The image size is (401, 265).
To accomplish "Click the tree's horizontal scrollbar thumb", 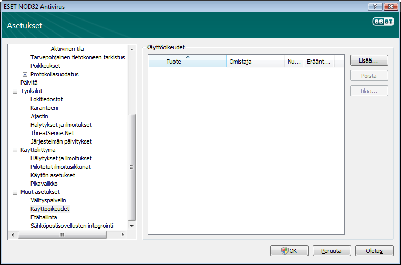I will pos(62,235).
